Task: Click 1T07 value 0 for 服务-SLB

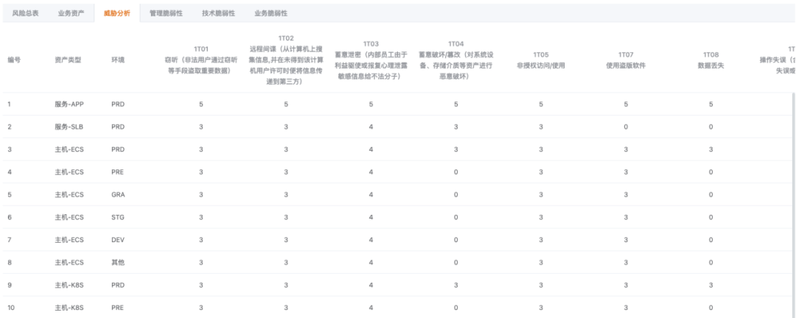Action: pyautogui.click(x=626, y=127)
